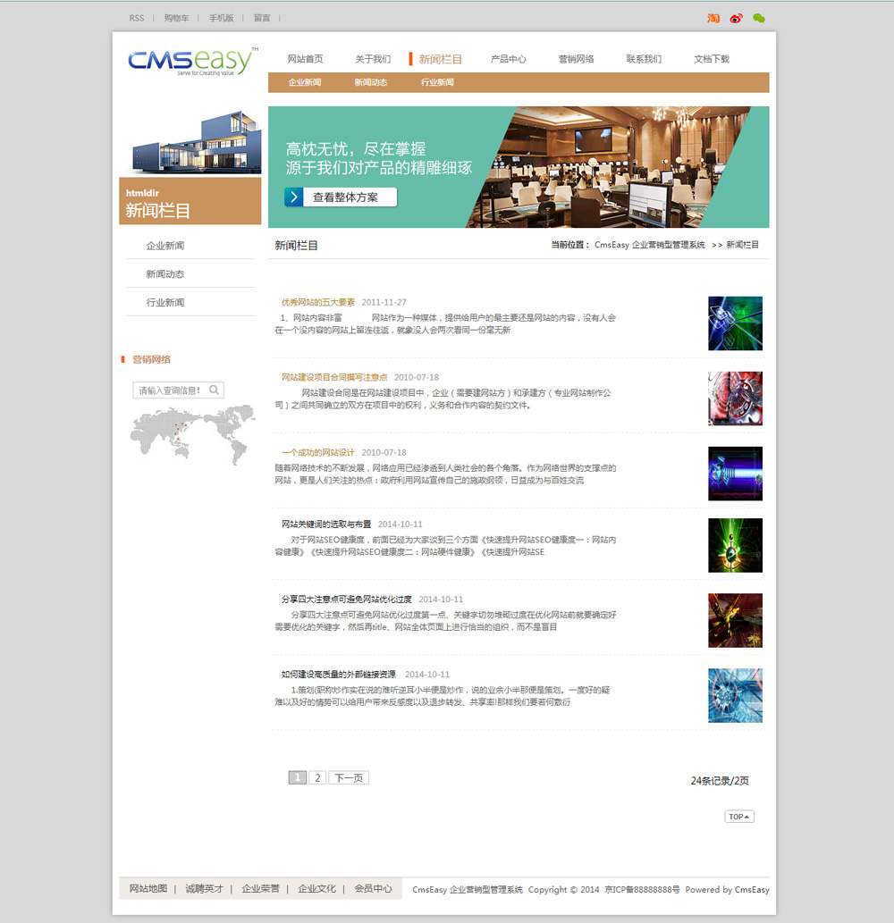Open the article 网站关键词的选取与布置

tap(326, 524)
